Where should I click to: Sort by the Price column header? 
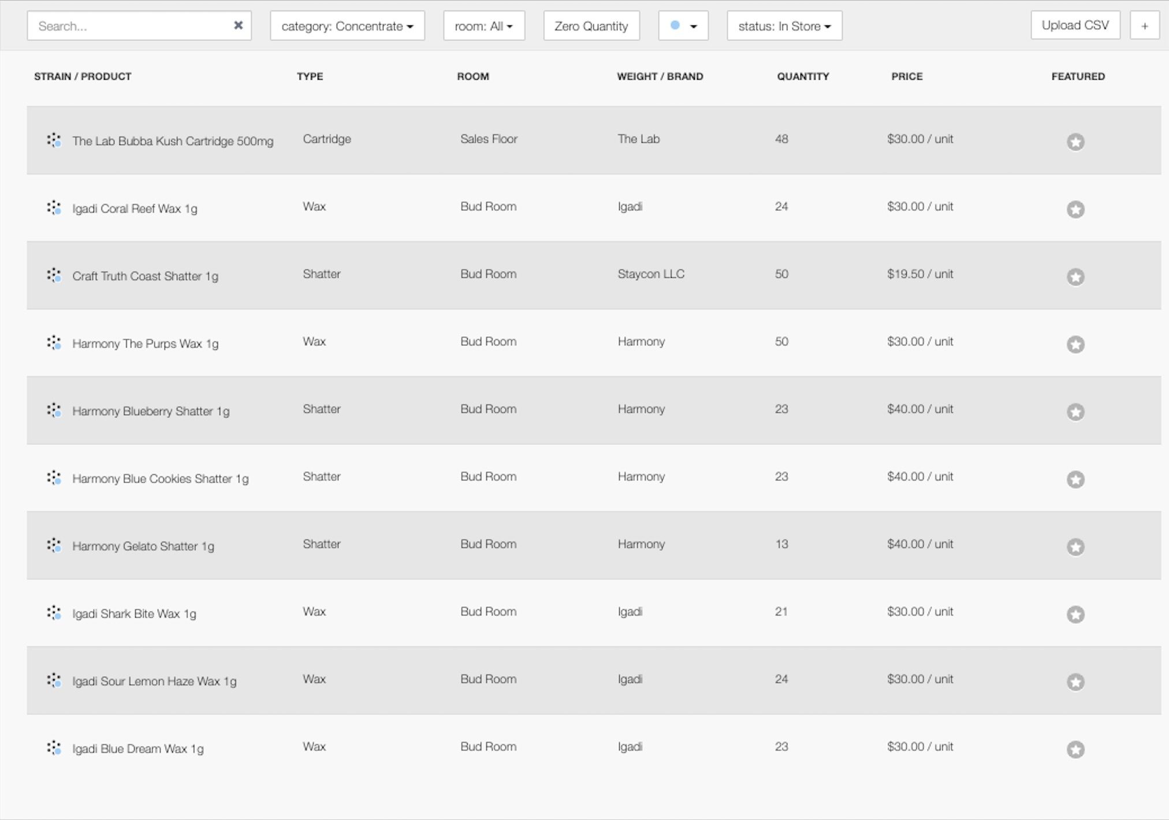(x=906, y=76)
